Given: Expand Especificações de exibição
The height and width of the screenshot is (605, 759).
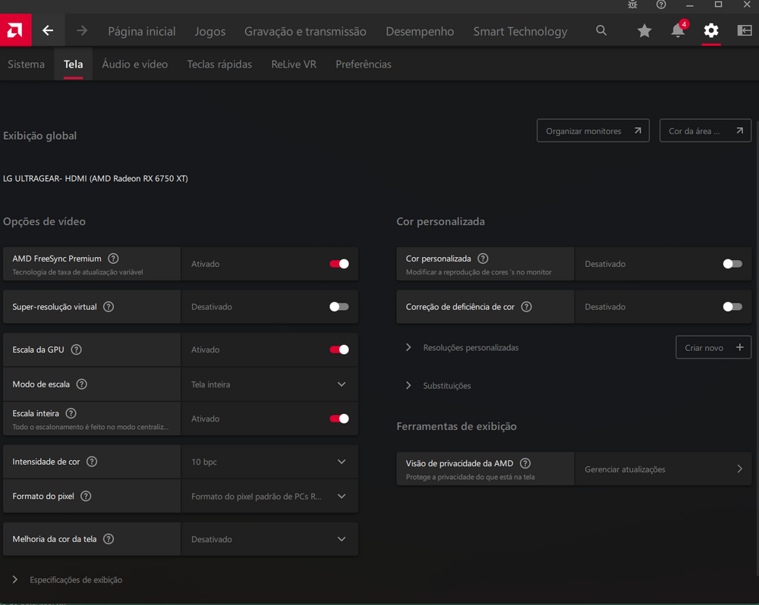Looking at the screenshot, I should pos(14,579).
